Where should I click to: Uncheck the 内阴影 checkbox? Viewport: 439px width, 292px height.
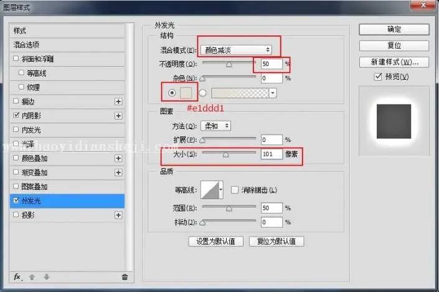(x=16, y=115)
